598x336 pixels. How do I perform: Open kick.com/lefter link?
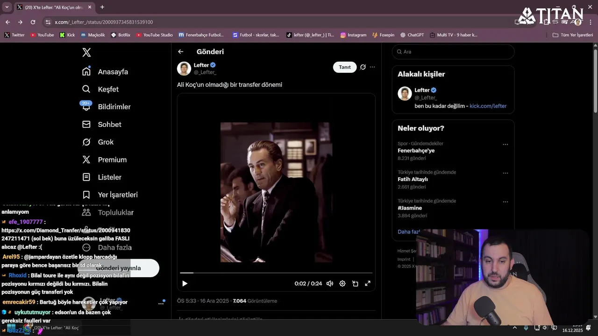tap(488, 106)
